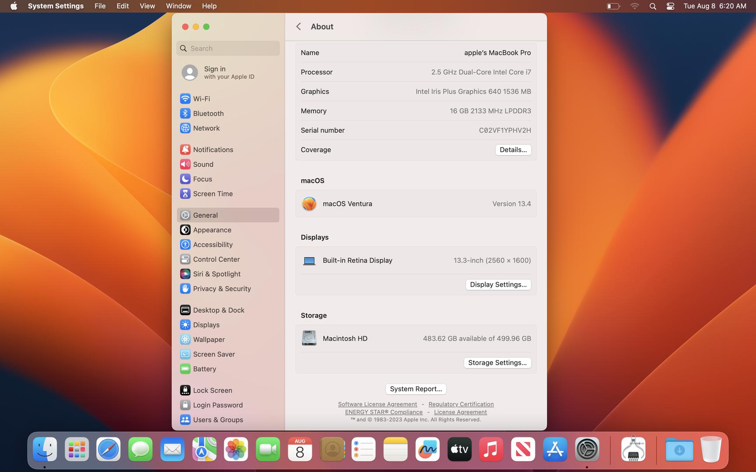Open Login Password settings
The height and width of the screenshot is (472, 756).
tap(227, 405)
